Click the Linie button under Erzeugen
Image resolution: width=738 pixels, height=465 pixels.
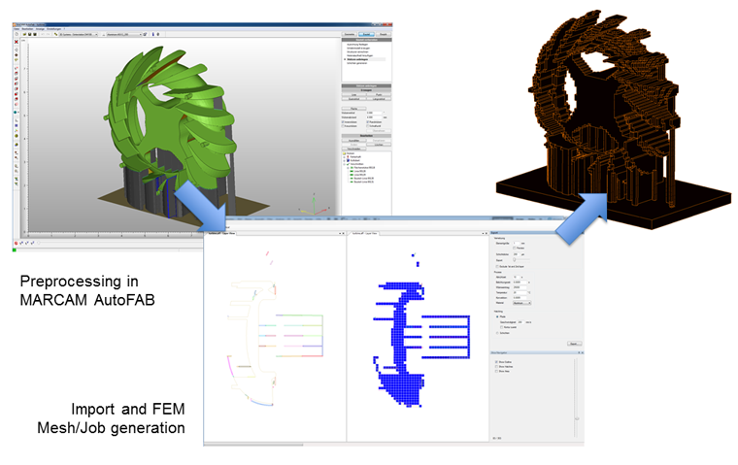(x=353, y=94)
